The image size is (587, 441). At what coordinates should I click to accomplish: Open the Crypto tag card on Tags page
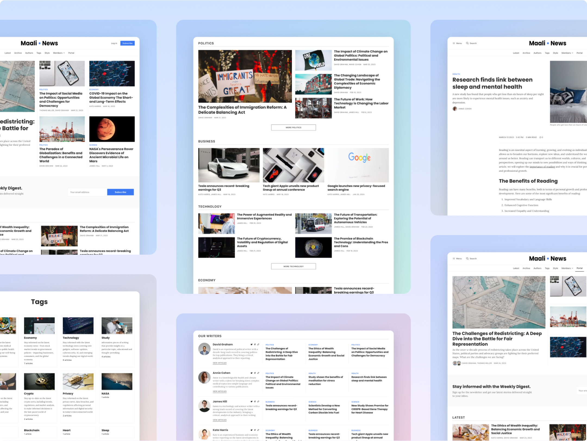click(39, 397)
